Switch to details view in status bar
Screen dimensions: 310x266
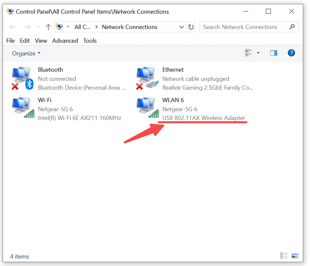point(284,256)
